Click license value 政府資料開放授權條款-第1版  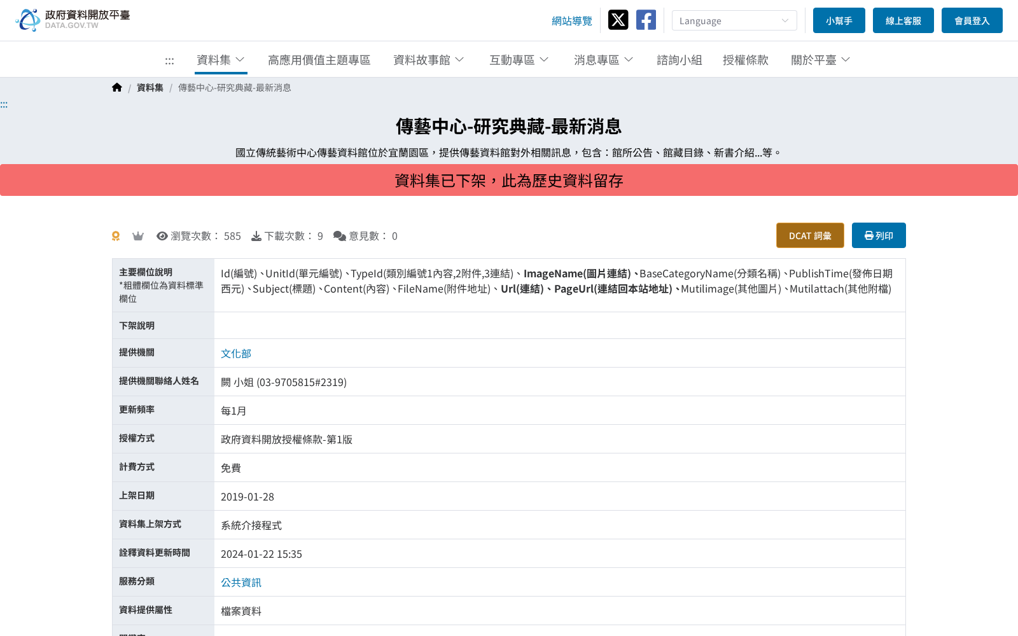(286, 439)
